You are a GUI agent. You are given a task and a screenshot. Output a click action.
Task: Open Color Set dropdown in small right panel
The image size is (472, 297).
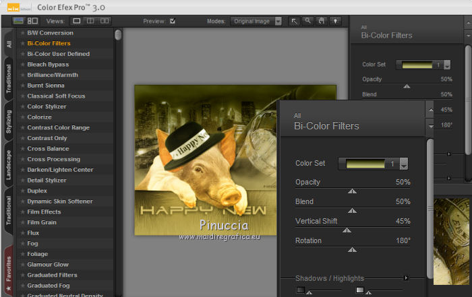[447, 65]
